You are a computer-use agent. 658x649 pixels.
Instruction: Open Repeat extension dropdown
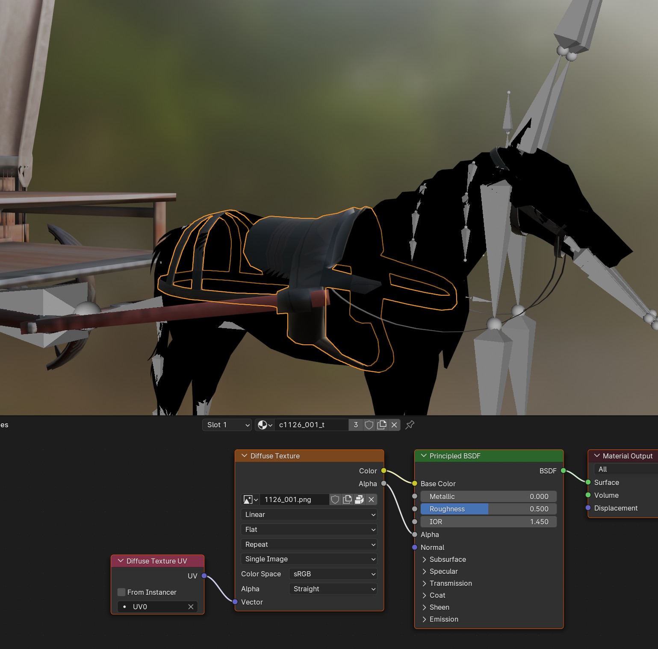click(x=309, y=544)
